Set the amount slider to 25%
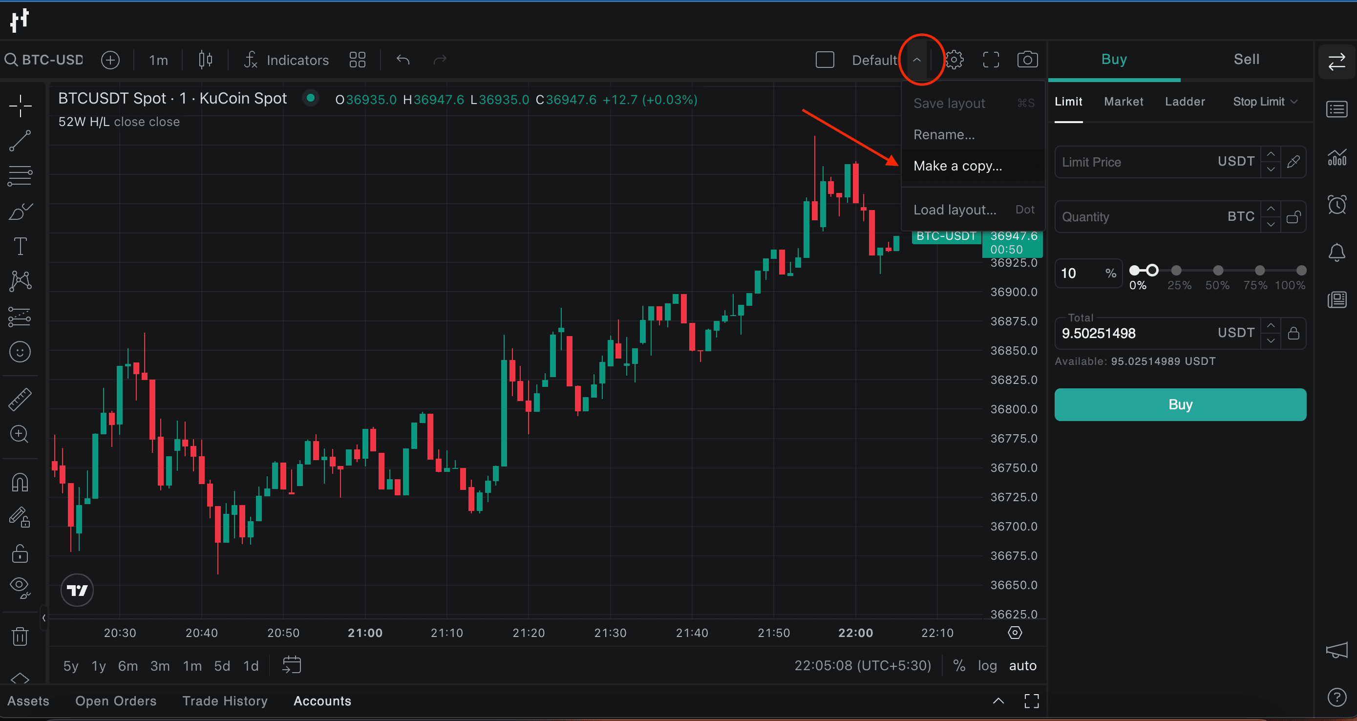The image size is (1357, 721). 1176,271
